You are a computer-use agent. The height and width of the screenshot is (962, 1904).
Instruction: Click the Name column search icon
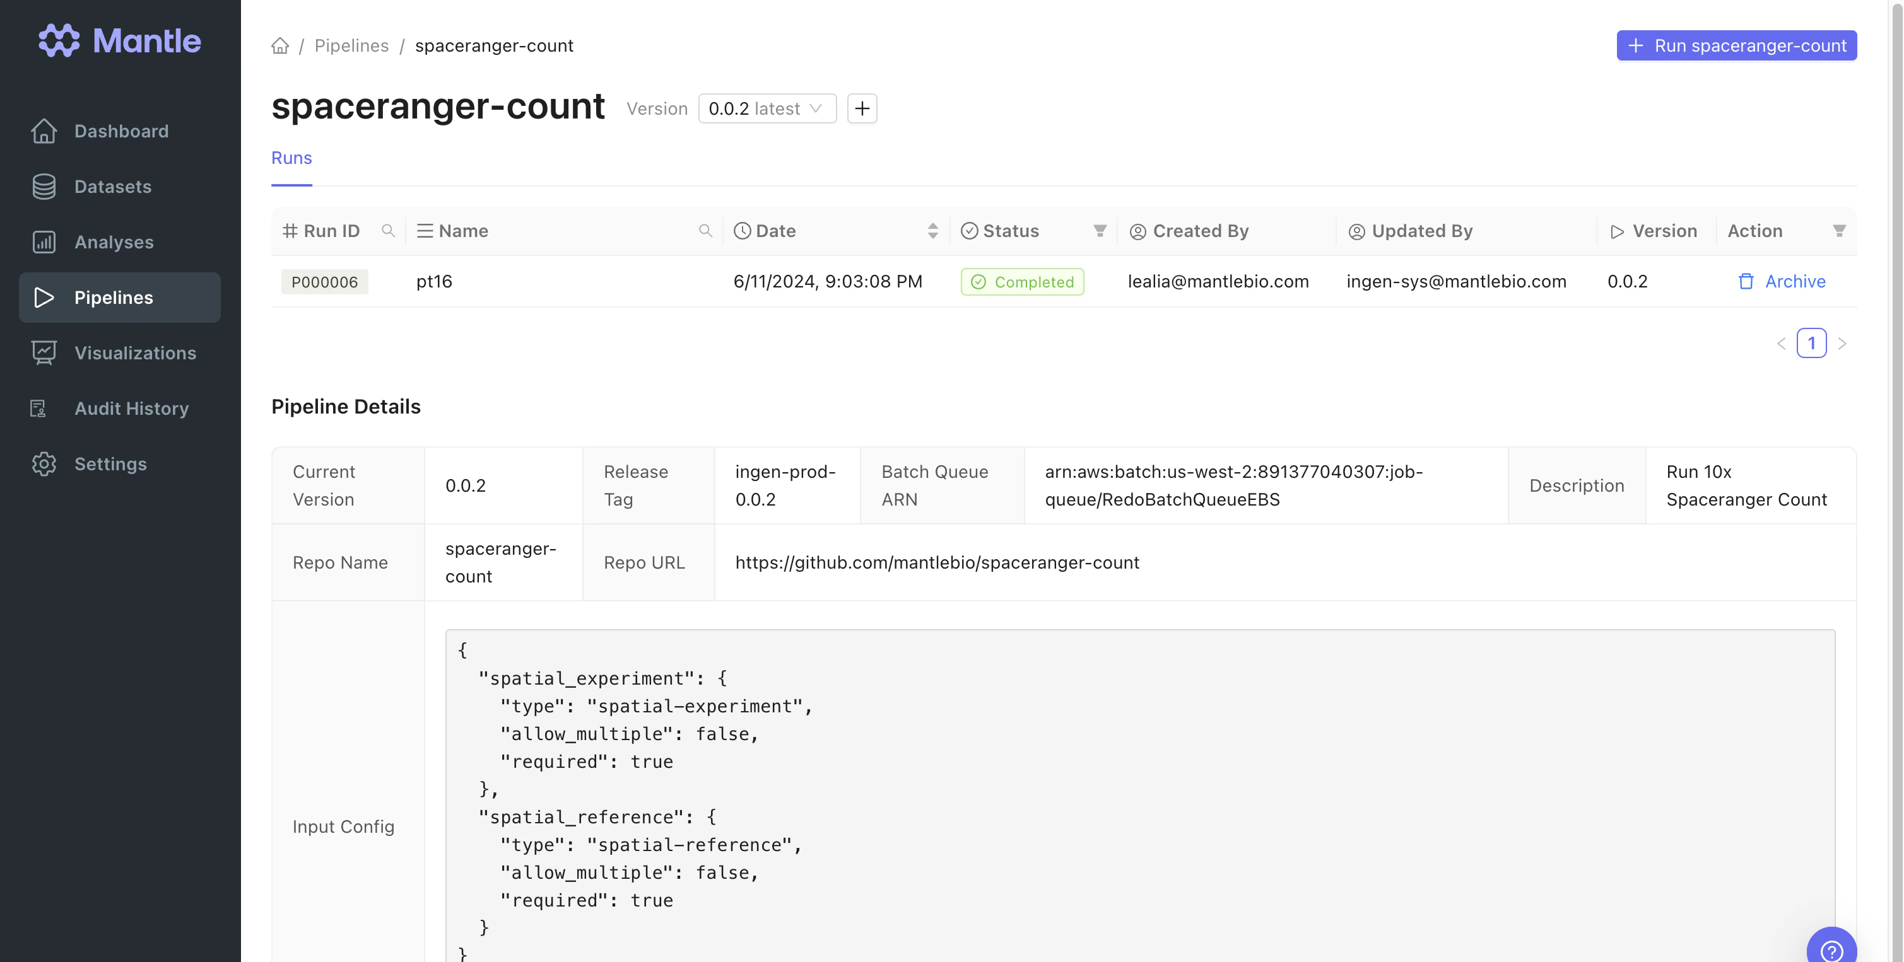point(705,231)
